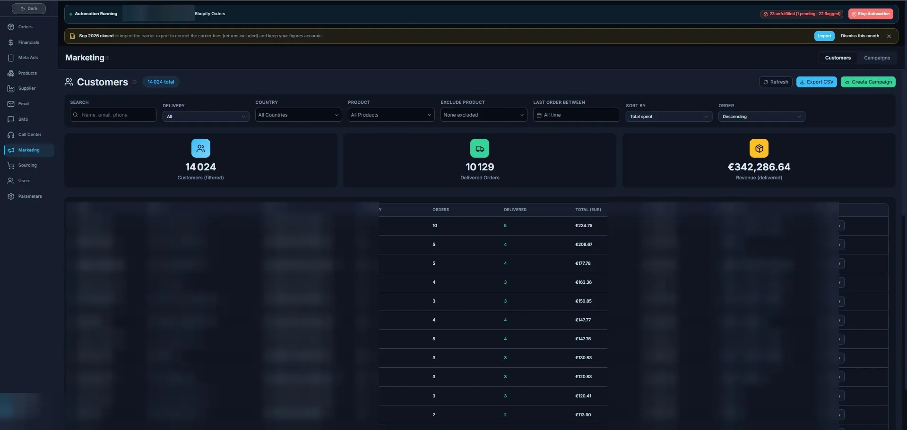Dismiss this month's reminder
Screen dimensions: 907x430
pos(860,36)
